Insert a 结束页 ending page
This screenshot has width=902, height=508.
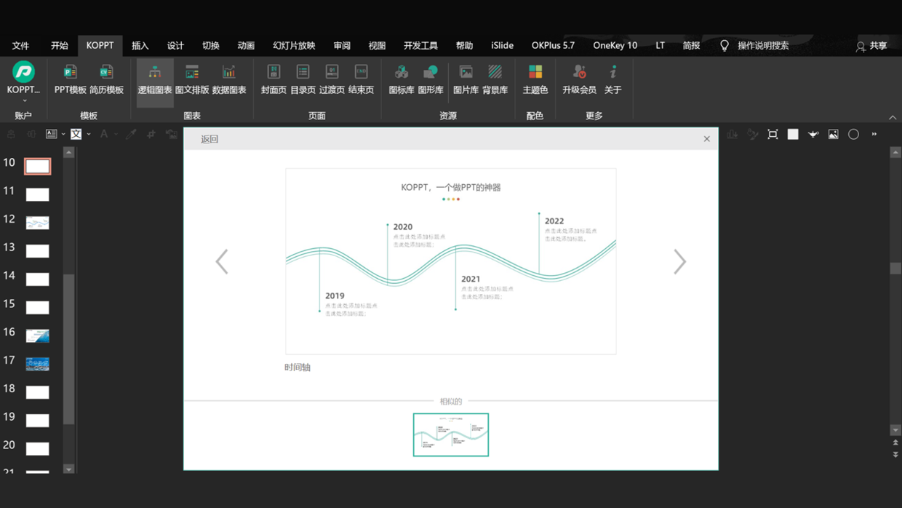[361, 79]
